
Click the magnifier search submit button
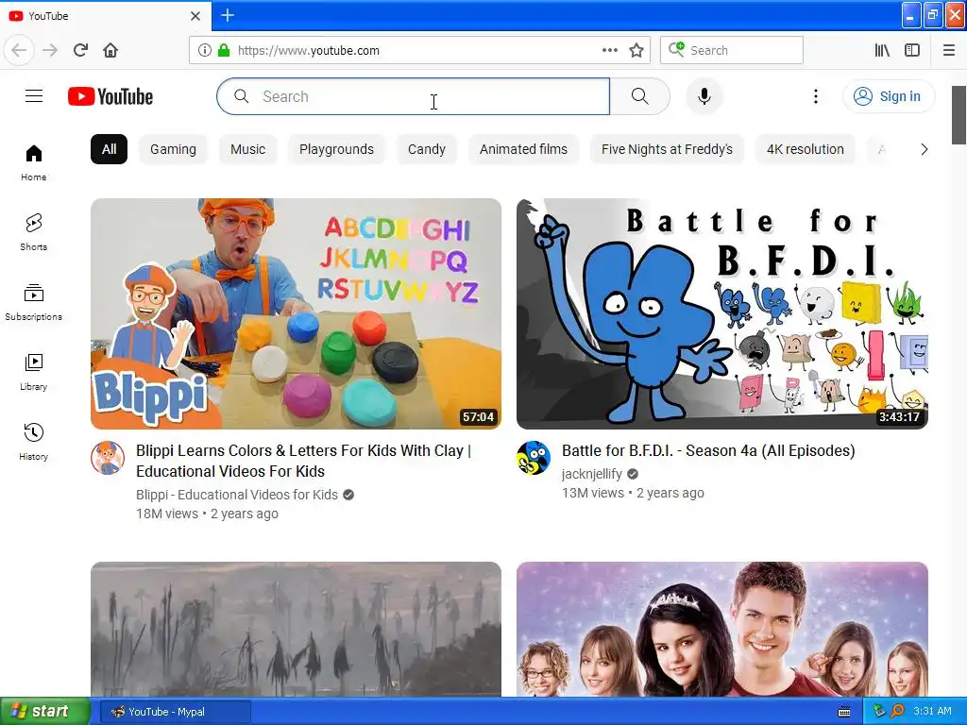(x=639, y=96)
